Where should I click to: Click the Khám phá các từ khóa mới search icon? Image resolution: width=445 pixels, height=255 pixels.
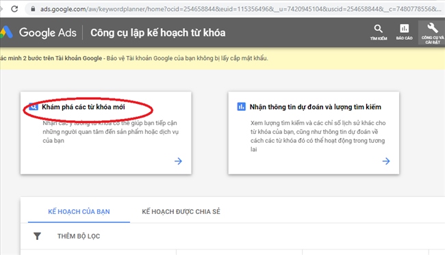pyautogui.click(x=34, y=107)
